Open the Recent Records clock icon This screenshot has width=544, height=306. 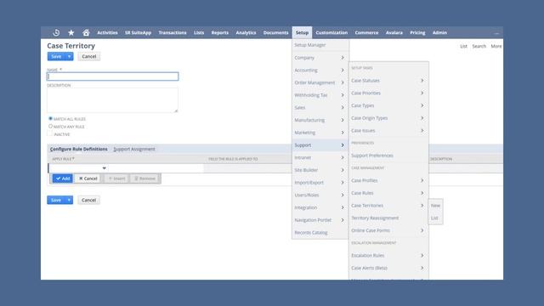(x=56, y=32)
